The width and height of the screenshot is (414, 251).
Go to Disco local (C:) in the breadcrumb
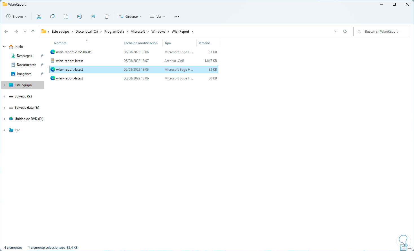(x=87, y=32)
